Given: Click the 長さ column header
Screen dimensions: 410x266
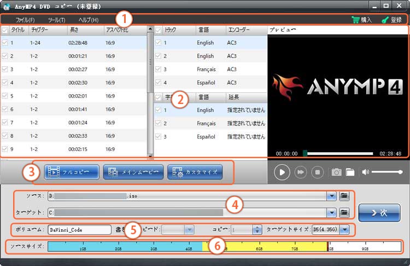Looking at the screenshot, I should [x=85, y=30].
